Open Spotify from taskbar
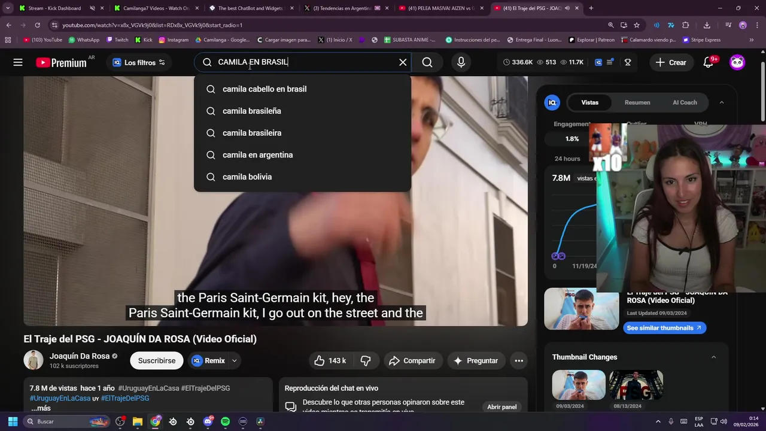The image size is (766, 431). [225, 421]
